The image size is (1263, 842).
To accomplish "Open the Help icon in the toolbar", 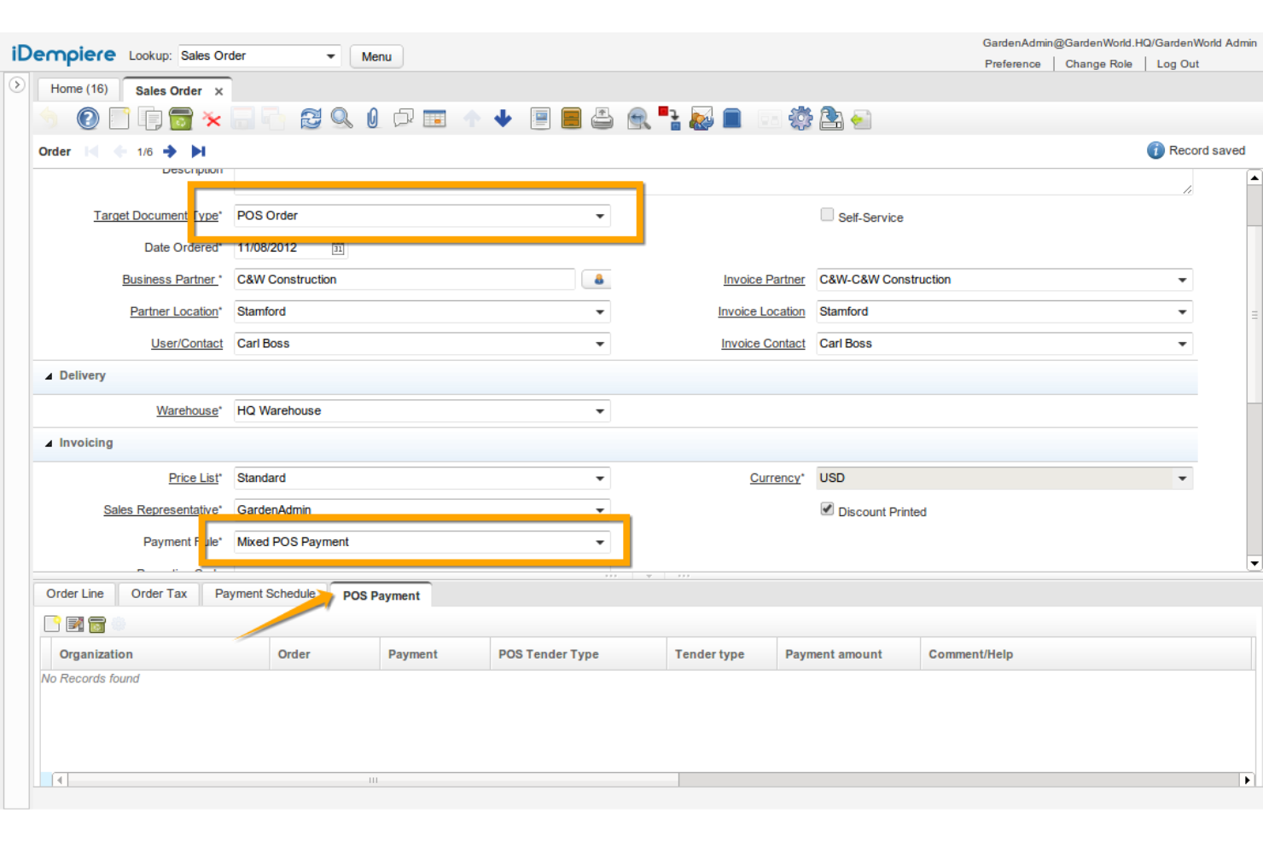I will (x=88, y=119).
